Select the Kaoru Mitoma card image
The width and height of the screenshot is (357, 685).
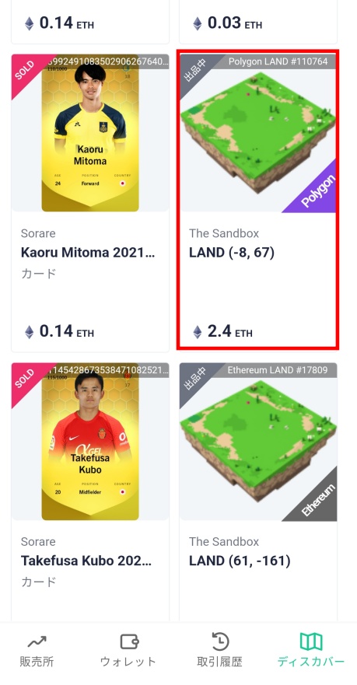[x=90, y=133]
